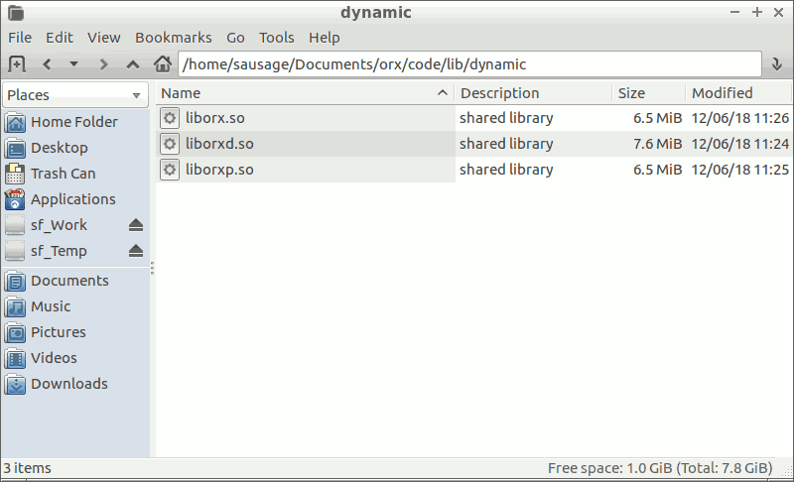Click the go-to-path arrow beside address bar
Screen dimensions: 794x482
coord(776,64)
